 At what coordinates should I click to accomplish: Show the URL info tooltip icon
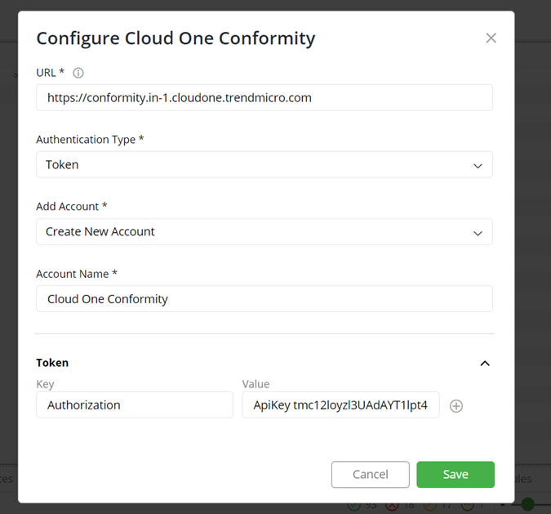(x=78, y=73)
